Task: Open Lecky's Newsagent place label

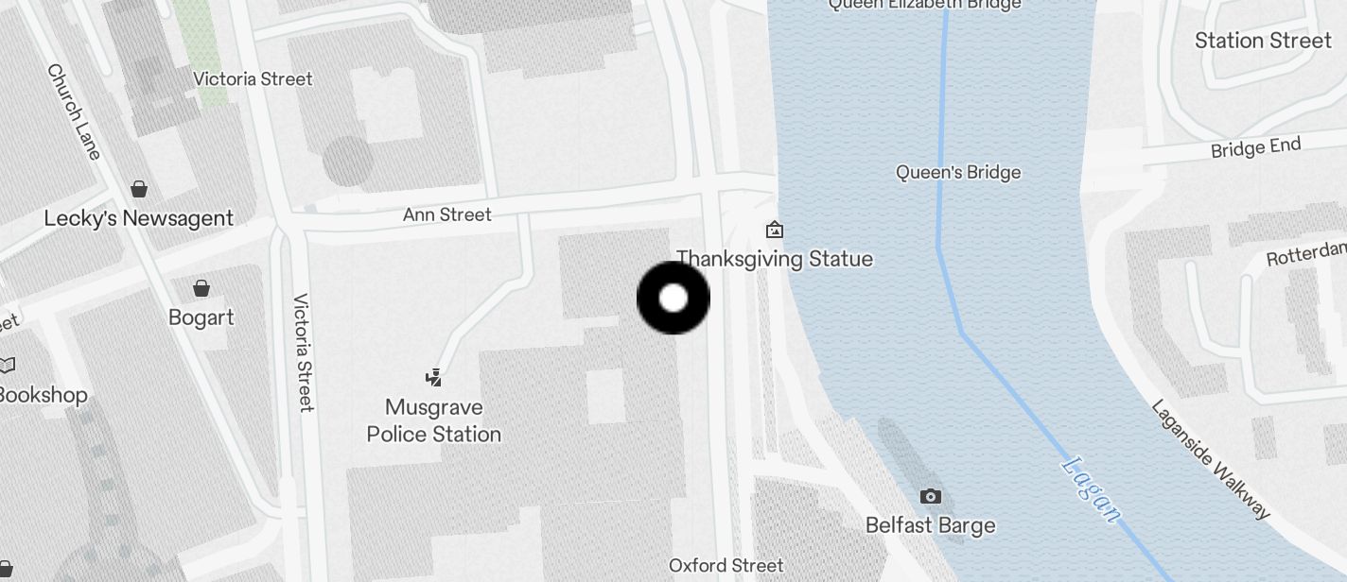Action: click(x=139, y=218)
